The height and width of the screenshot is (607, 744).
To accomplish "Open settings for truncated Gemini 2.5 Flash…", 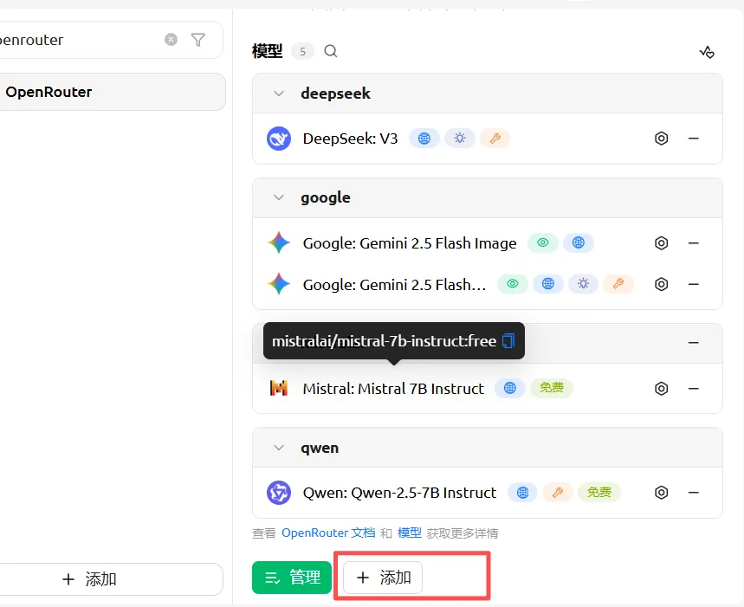I will pyautogui.click(x=662, y=284).
